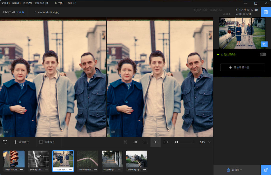Open the 帐户(A) menu

tap(59, 3)
